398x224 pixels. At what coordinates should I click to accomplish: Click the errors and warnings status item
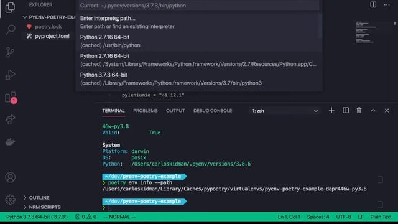click(86, 217)
